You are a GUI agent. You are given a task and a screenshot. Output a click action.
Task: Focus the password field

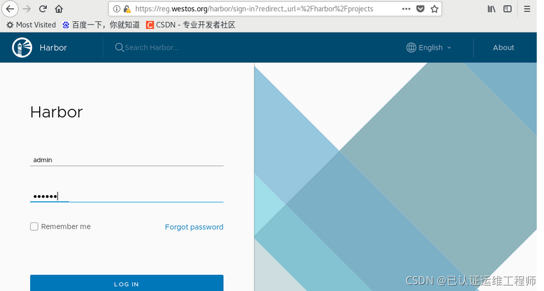coord(127,196)
